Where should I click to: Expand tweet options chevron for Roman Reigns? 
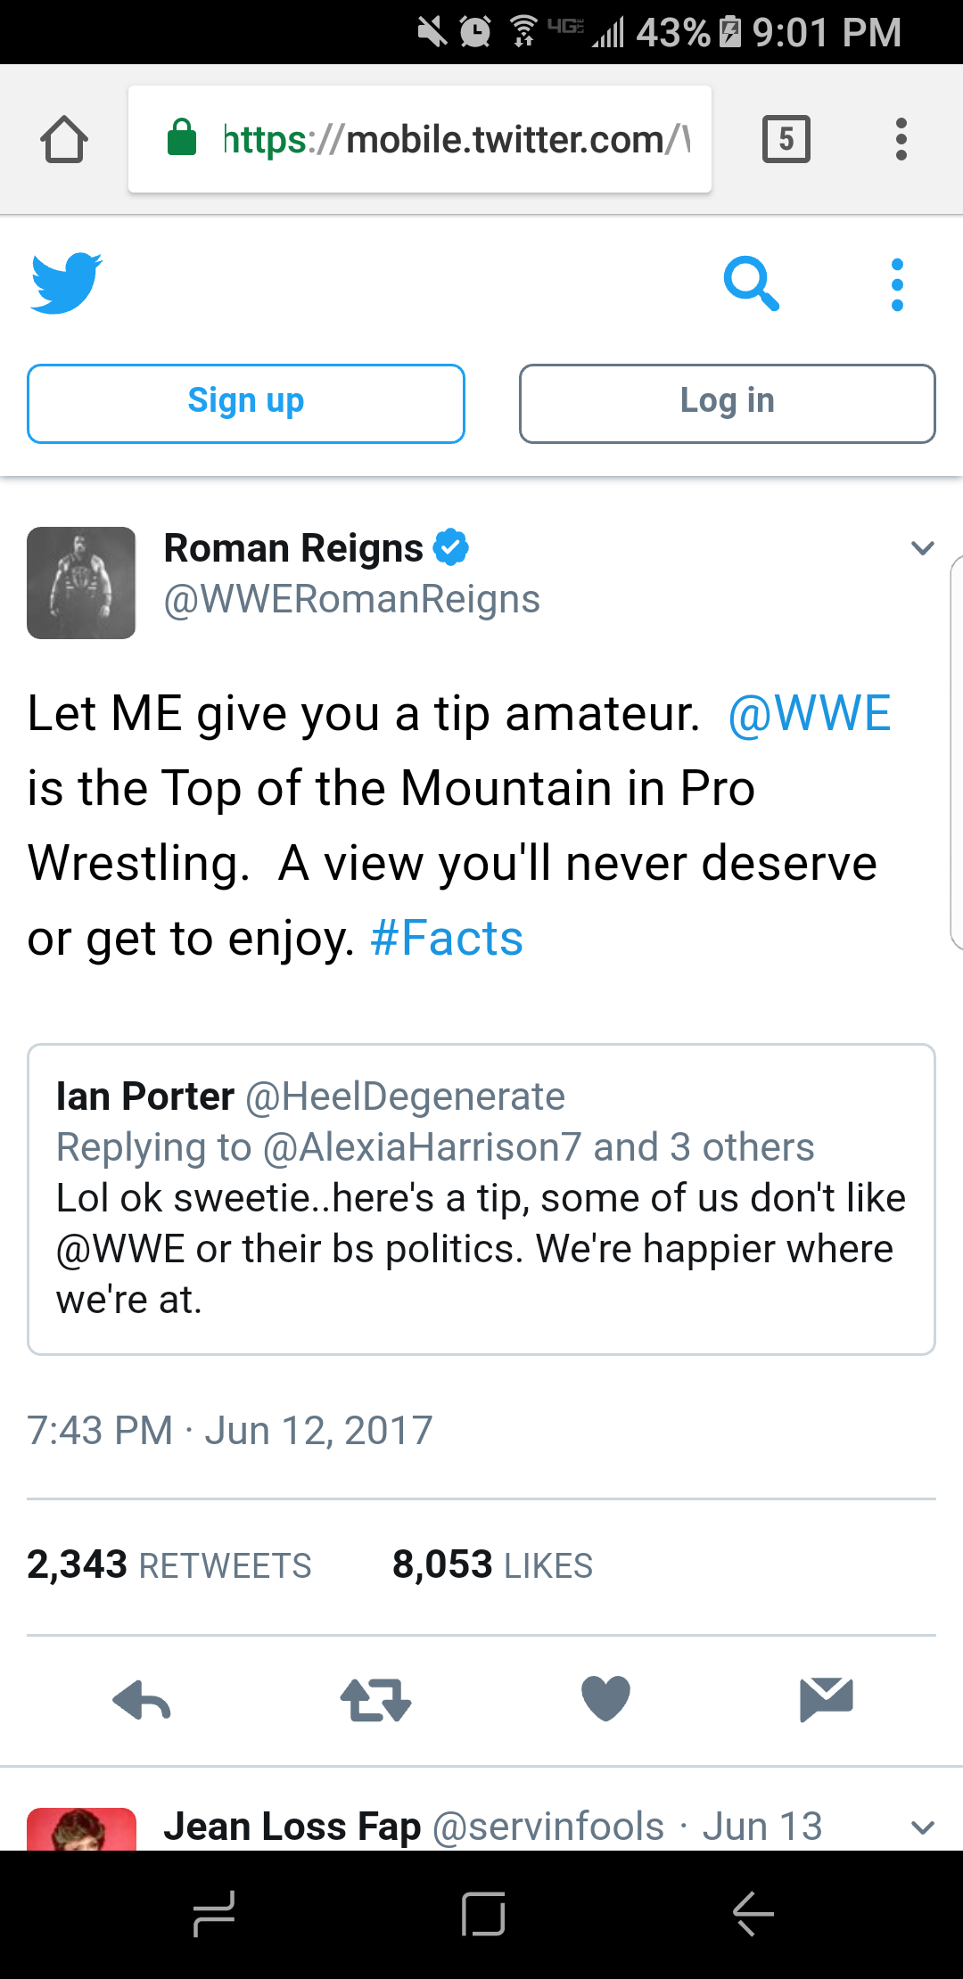[923, 548]
